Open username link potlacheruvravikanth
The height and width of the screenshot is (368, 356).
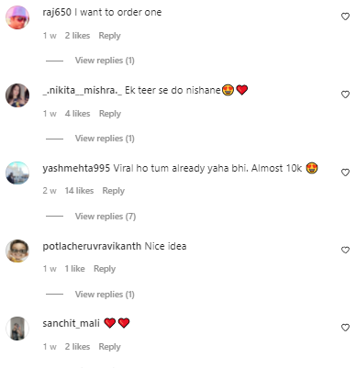92,246
